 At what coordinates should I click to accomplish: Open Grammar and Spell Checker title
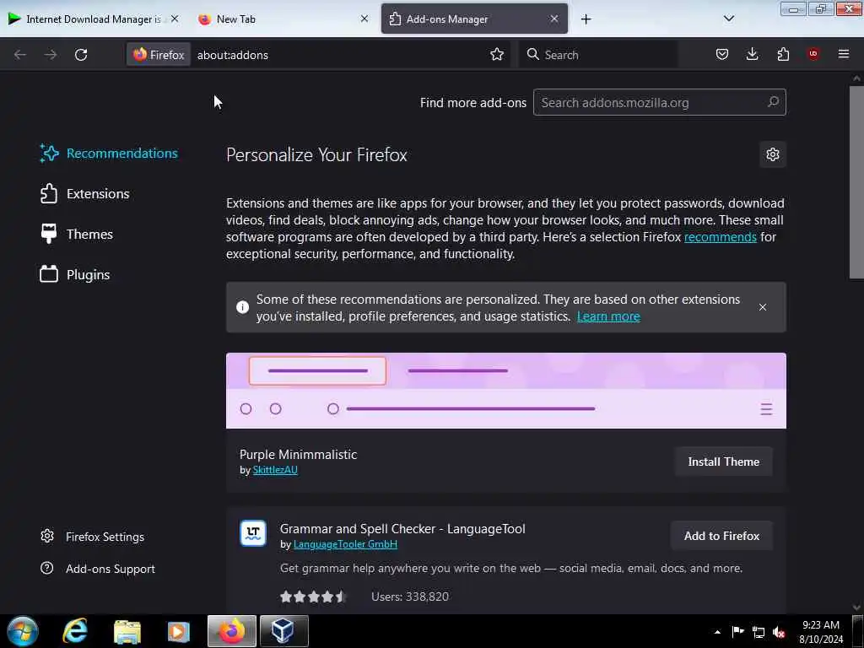click(402, 528)
